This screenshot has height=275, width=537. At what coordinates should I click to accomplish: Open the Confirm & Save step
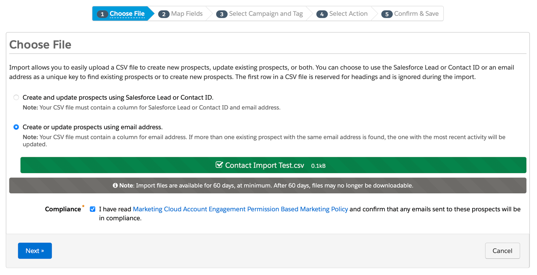(x=416, y=14)
